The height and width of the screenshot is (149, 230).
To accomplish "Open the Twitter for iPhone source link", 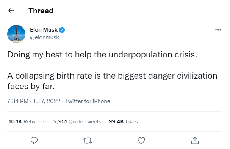I will [x=88, y=101].
